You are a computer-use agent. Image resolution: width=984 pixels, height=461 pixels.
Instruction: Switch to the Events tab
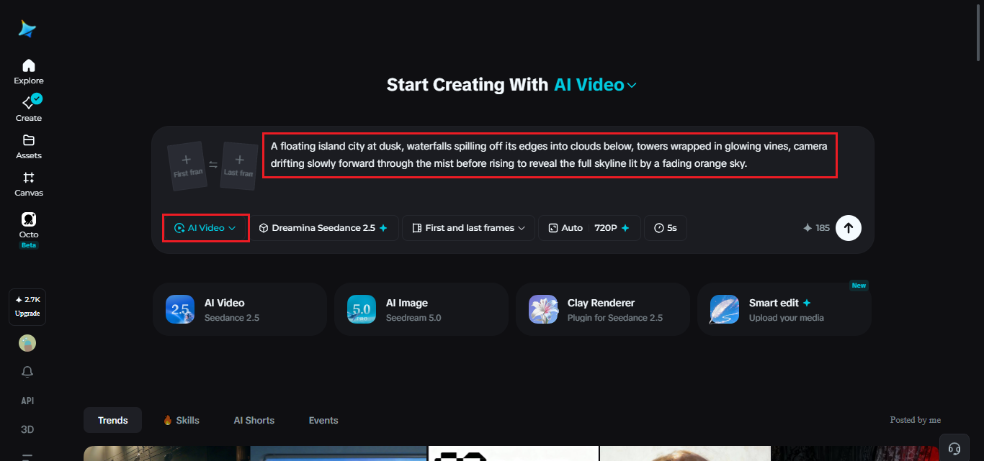[x=323, y=420]
